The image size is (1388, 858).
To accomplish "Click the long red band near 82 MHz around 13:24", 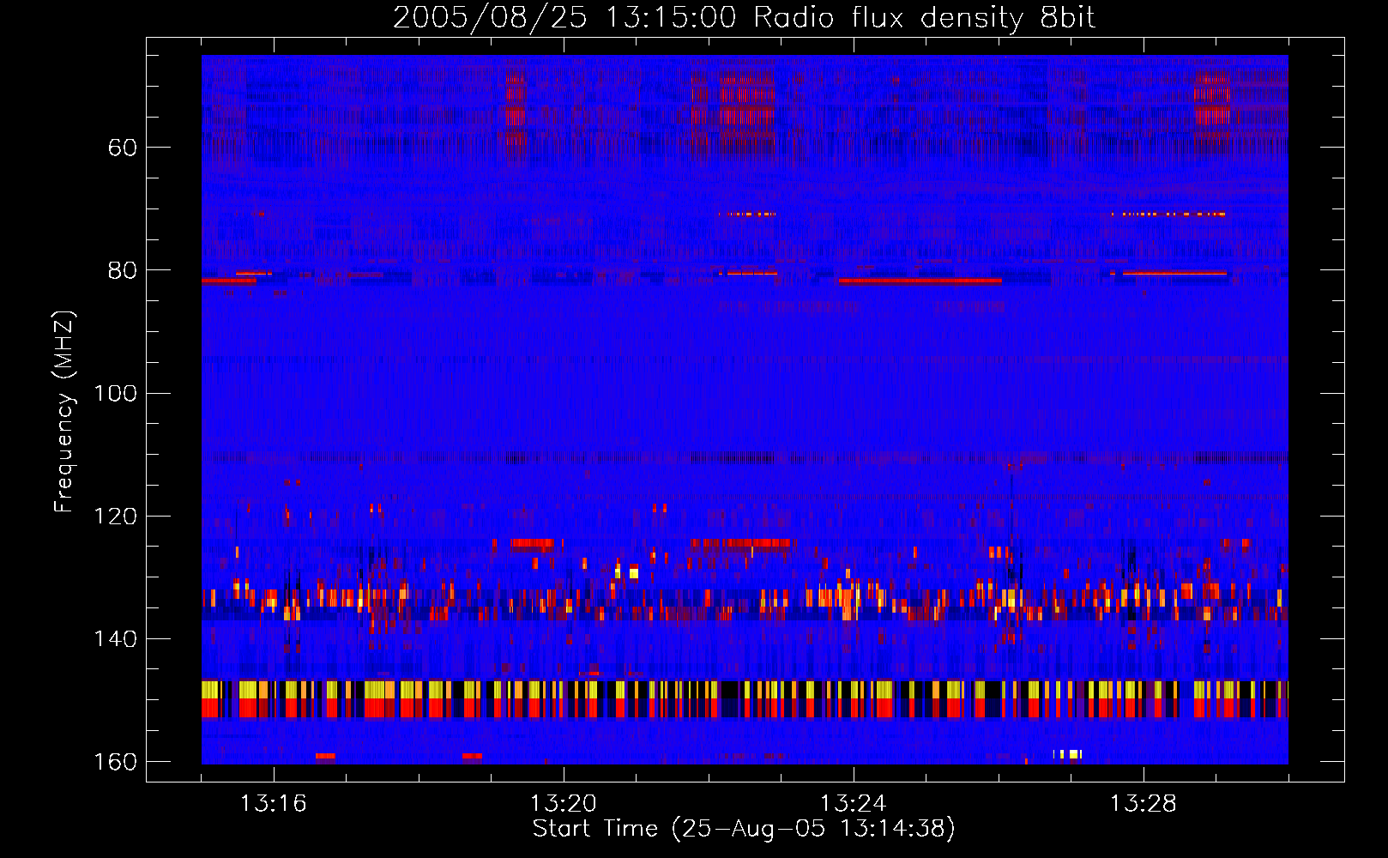I will click(920, 281).
